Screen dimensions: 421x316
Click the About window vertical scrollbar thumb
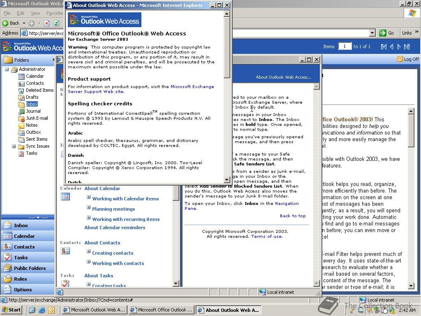[227, 48]
